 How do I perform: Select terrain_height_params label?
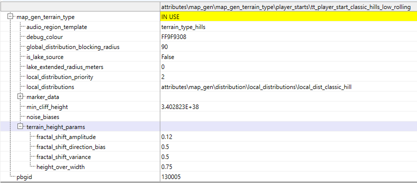55,127
